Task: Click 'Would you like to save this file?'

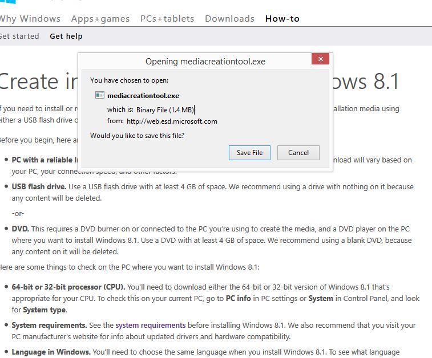Action: point(137,136)
